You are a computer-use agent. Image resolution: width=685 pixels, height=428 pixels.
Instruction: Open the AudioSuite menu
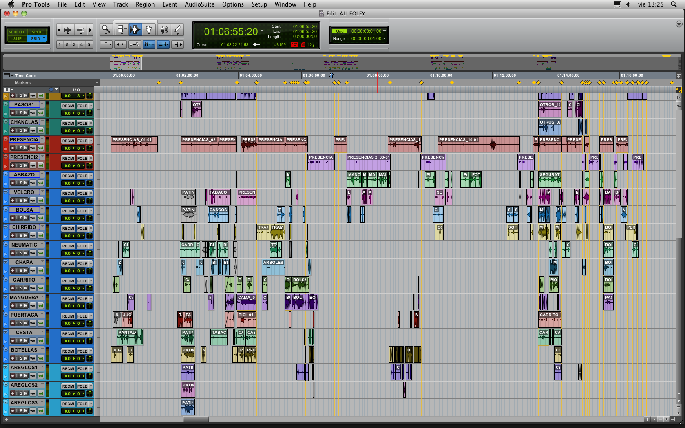click(199, 4)
